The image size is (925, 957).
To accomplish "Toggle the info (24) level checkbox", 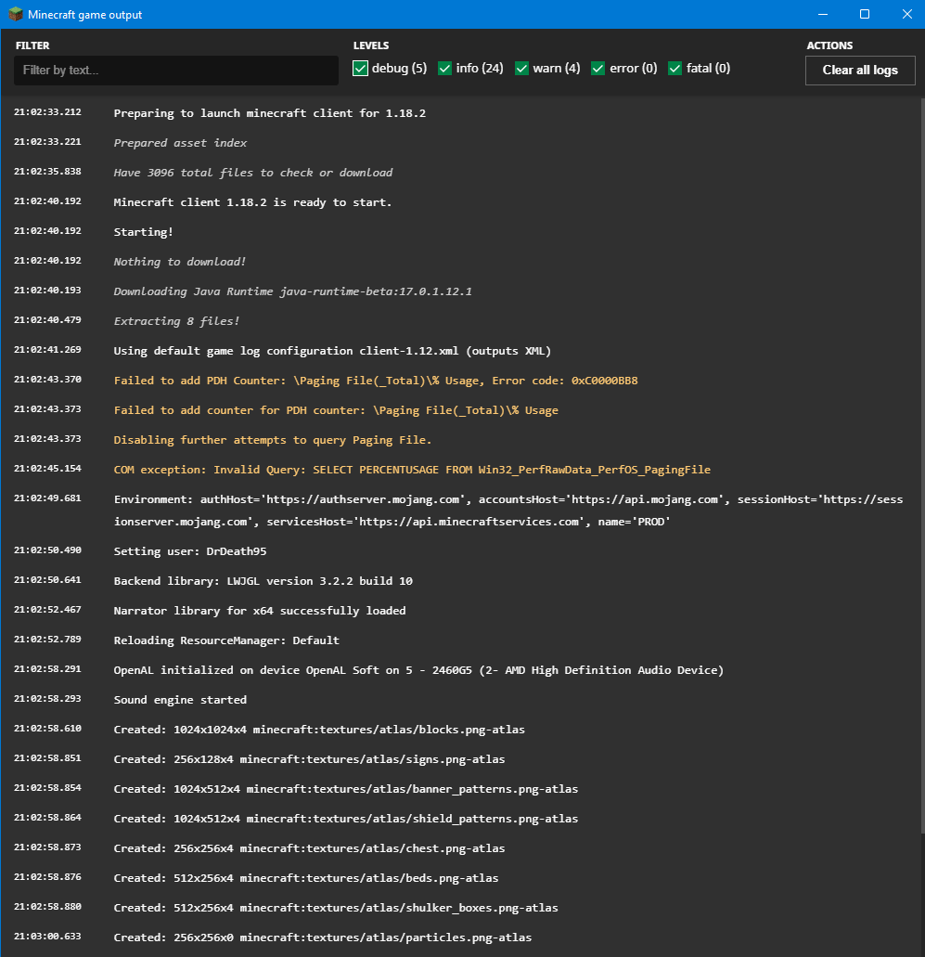I will pyautogui.click(x=444, y=69).
